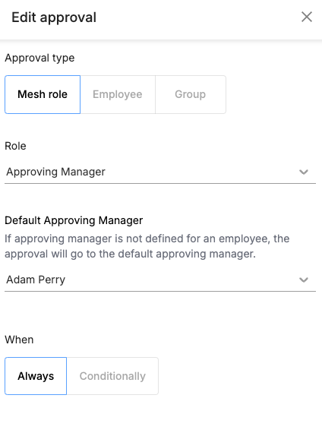Click the Role field label
The width and height of the screenshot is (322, 433).
15,146
